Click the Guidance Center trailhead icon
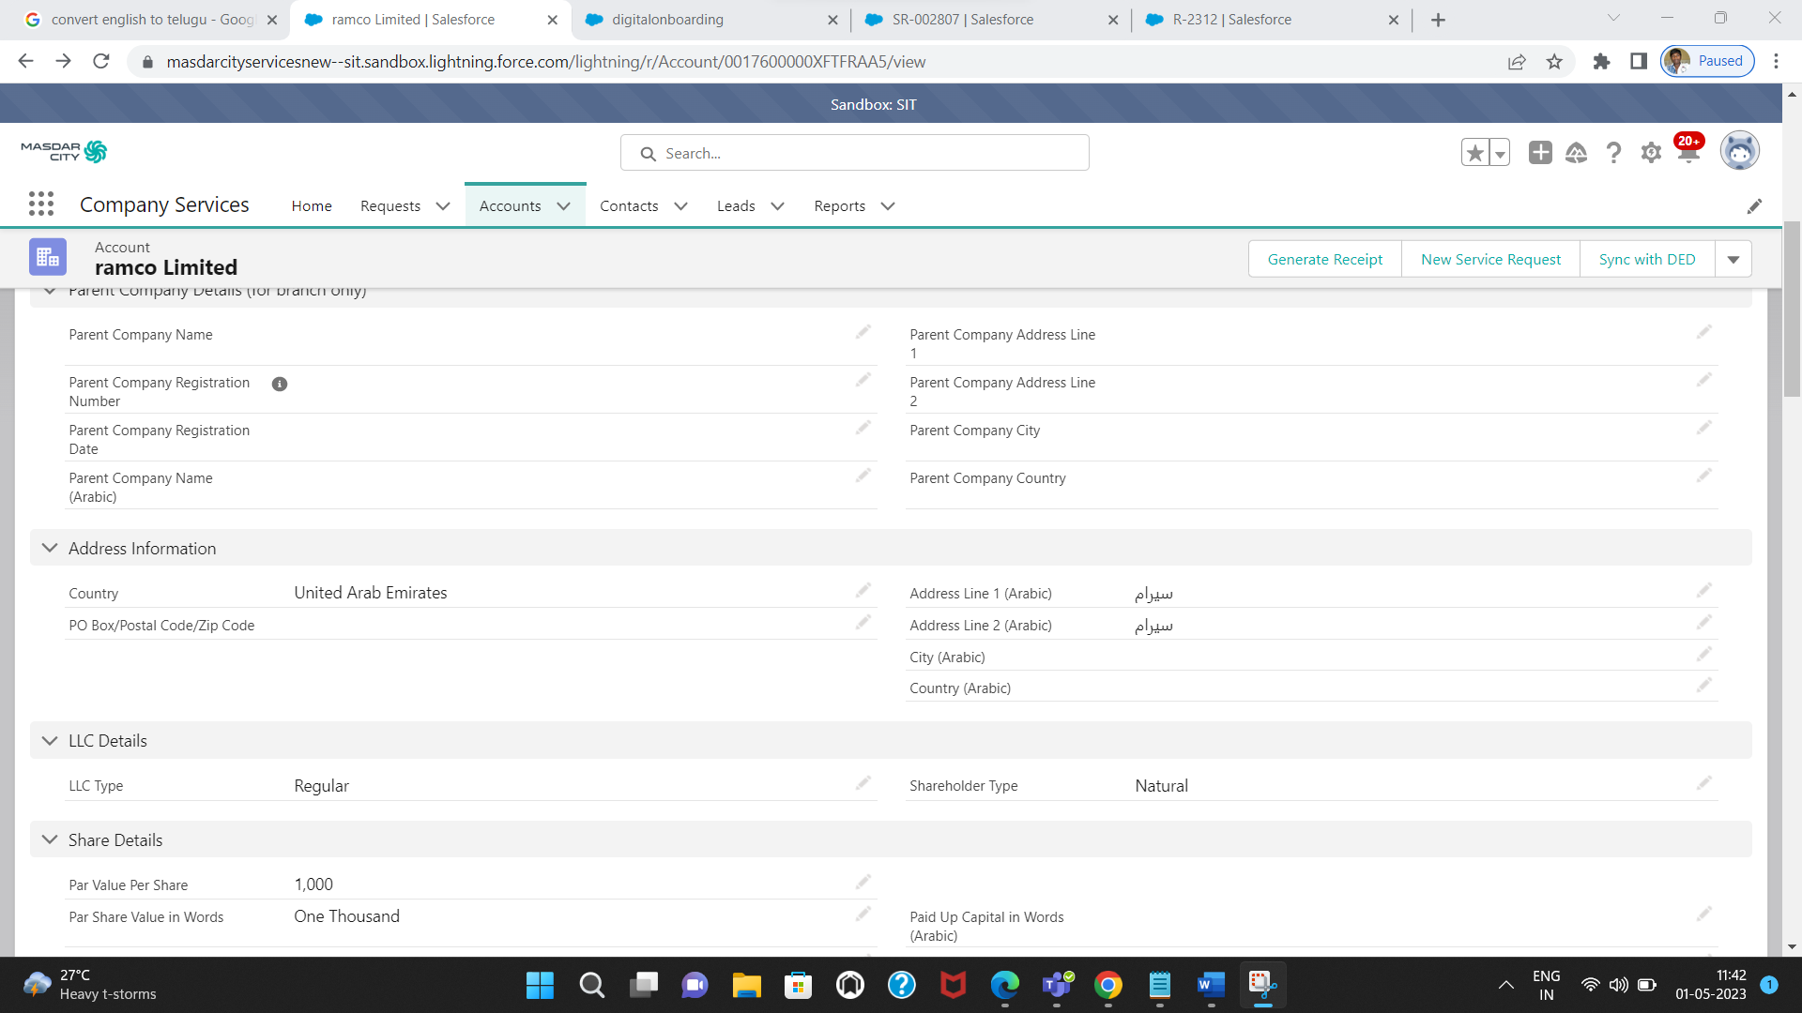The height and width of the screenshot is (1013, 1802). click(x=1576, y=153)
